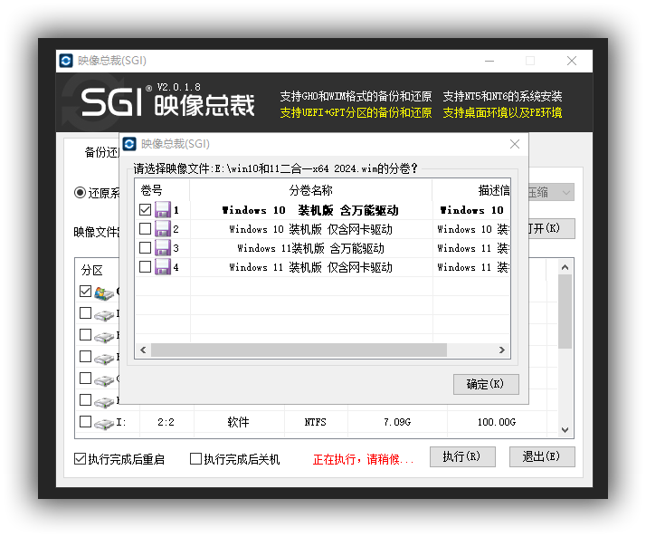Click floppy disk icon for volume 4
The height and width of the screenshot is (537, 646).
pyautogui.click(x=163, y=267)
